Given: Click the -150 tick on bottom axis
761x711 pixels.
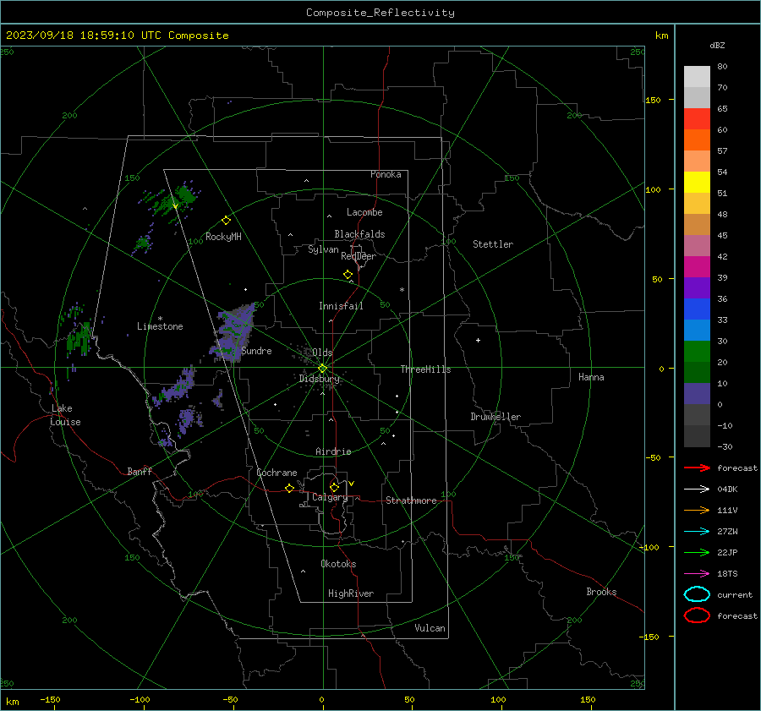Looking at the screenshot, I should click(x=50, y=699).
